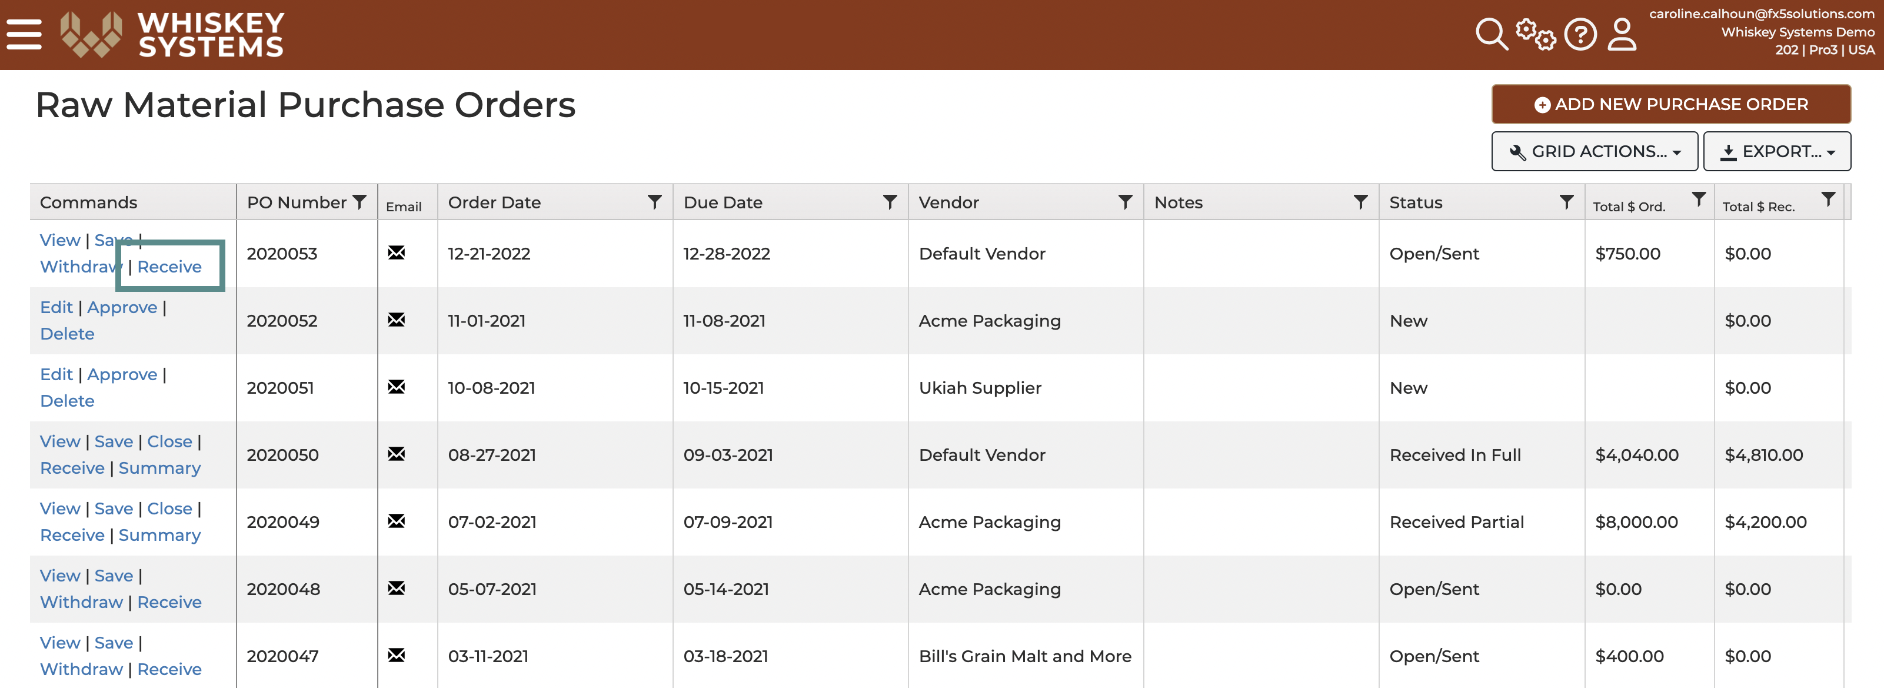Click the search magnifier icon
Viewport: 1884px width, 688px height.
(x=1492, y=34)
